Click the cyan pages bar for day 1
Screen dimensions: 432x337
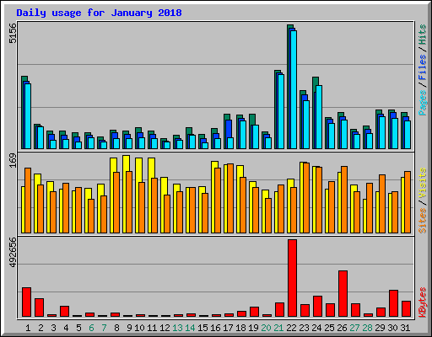28,116
